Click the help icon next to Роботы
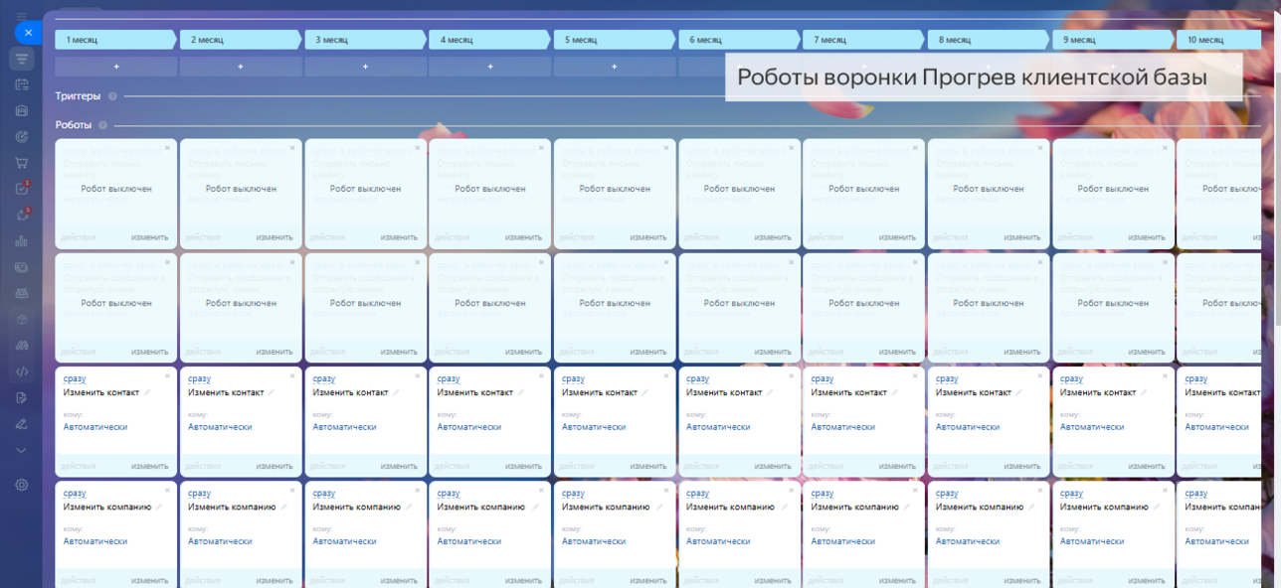 coord(103,125)
